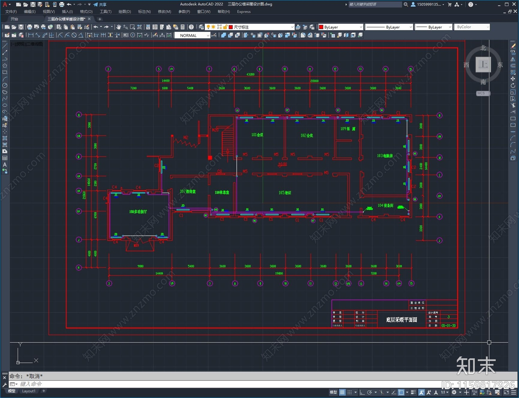Select the Line tool in left toolbar
The width and height of the screenshot is (519, 398).
pyautogui.click(x=5, y=46)
